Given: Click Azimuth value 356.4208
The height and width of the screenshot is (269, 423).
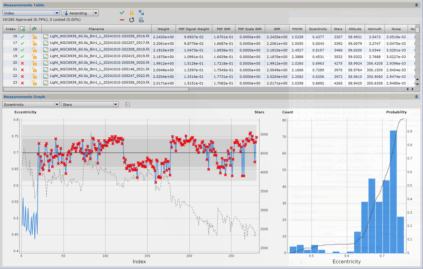Looking at the screenshot, I should click(x=374, y=63).
